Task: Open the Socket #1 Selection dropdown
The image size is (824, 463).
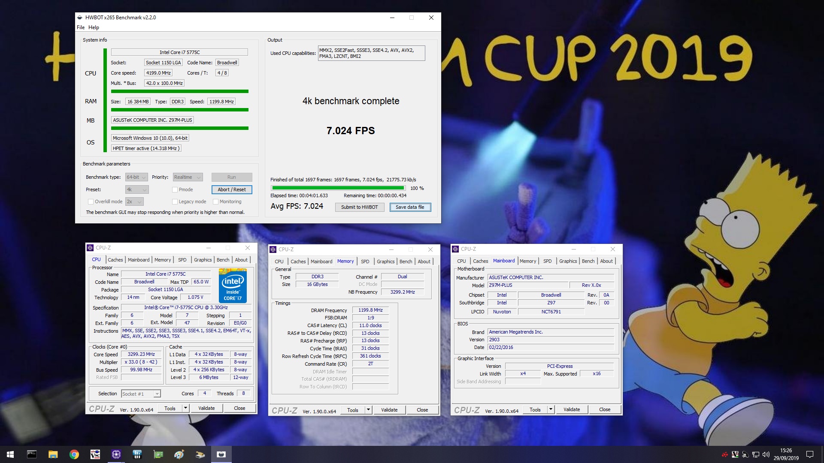Action: (141, 394)
